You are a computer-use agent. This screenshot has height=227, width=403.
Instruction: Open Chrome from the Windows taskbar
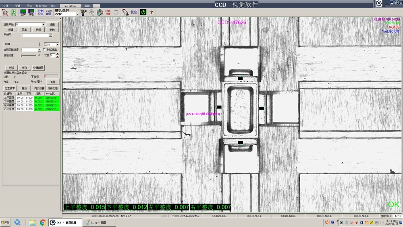[x=42, y=223]
